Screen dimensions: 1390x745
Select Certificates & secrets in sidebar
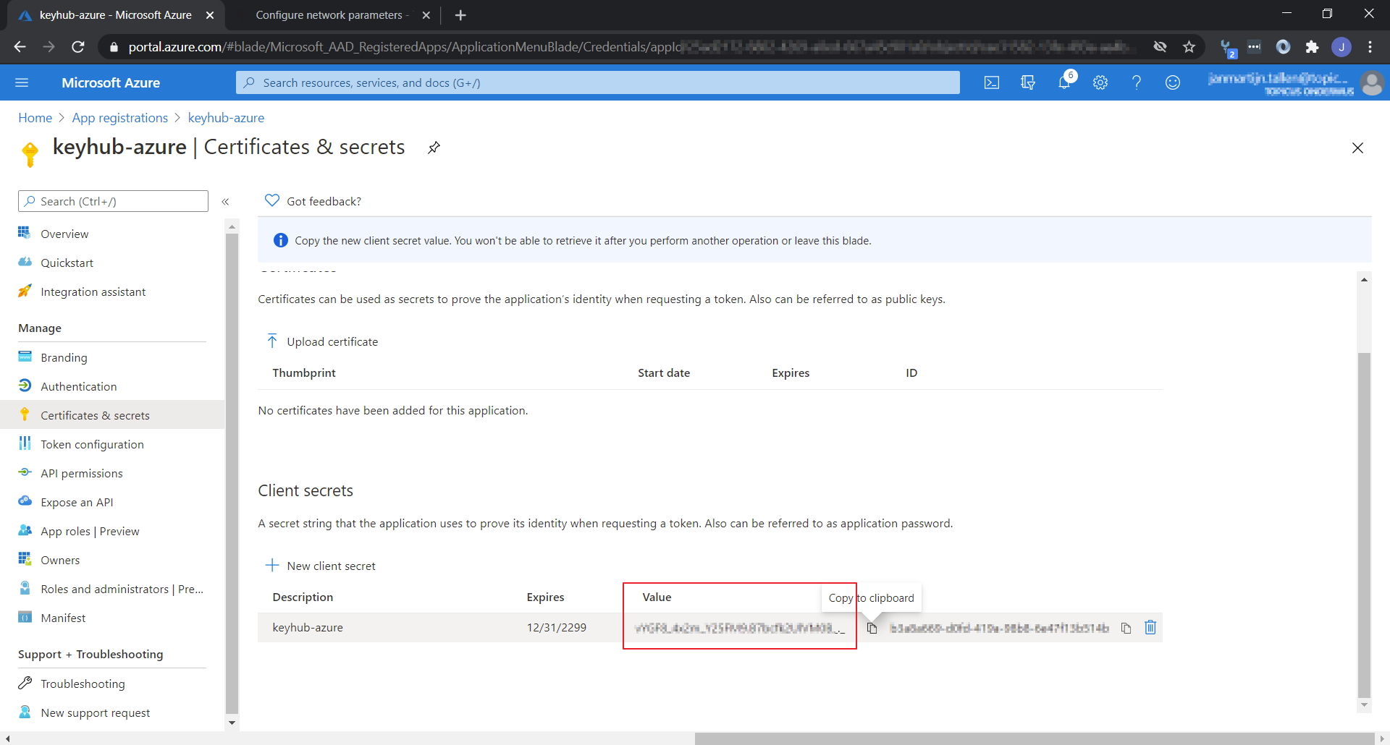(112, 415)
